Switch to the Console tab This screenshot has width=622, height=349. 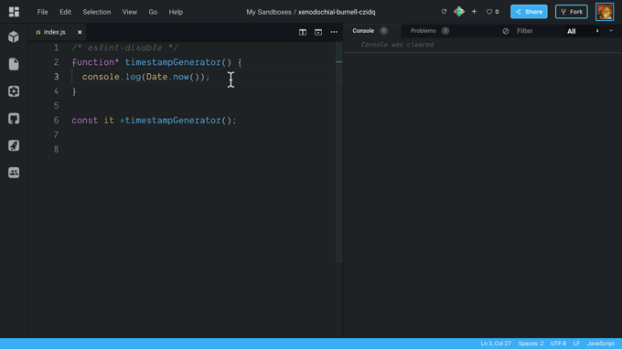(x=363, y=31)
